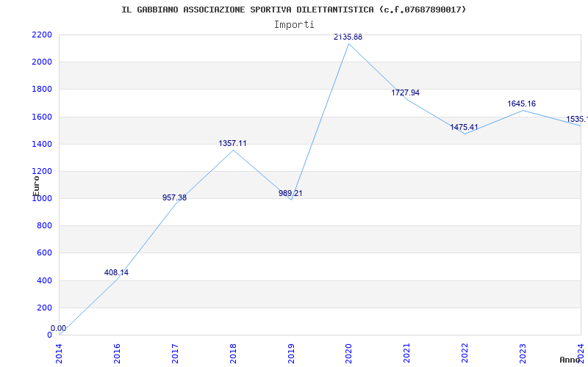Click the 400 y-axis tick label
The width and height of the screenshot is (588, 367).
tap(45, 281)
